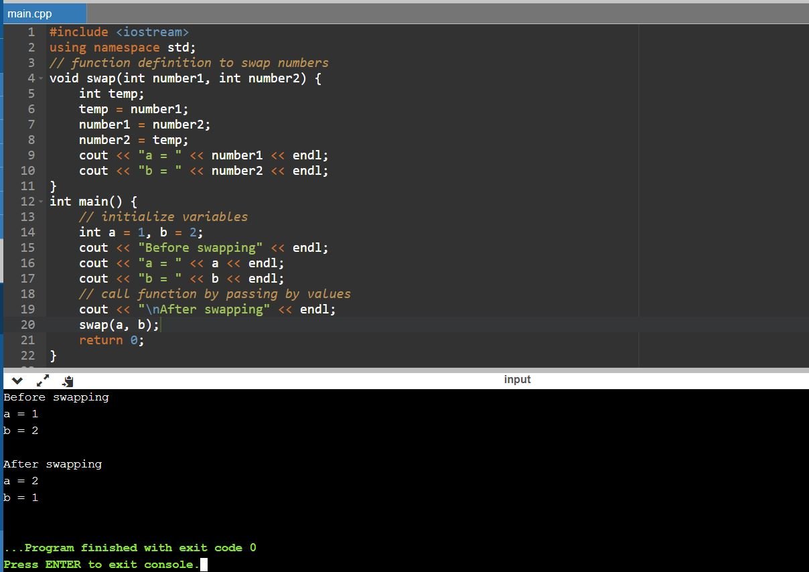Click 'Before swapping' in console output
809x572 pixels.
click(56, 397)
